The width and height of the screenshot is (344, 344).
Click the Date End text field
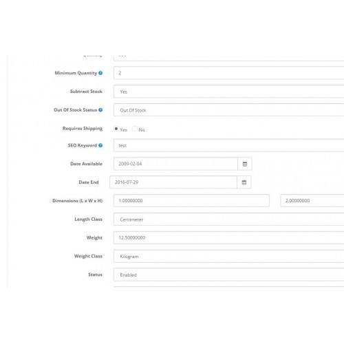click(x=173, y=182)
